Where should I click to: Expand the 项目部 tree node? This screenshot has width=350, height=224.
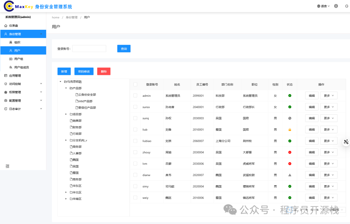tap(66, 114)
